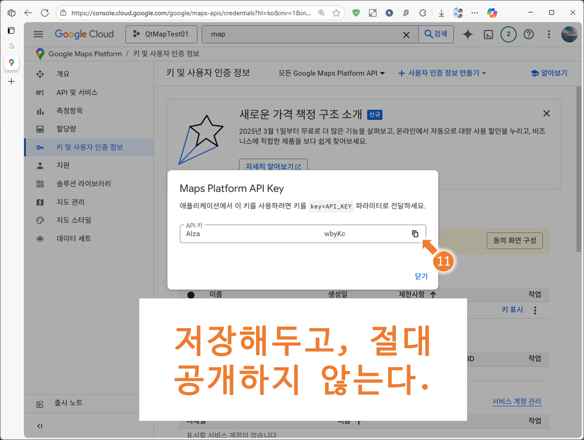
Task: Go to 개요 in the sidebar
Action: [89, 74]
